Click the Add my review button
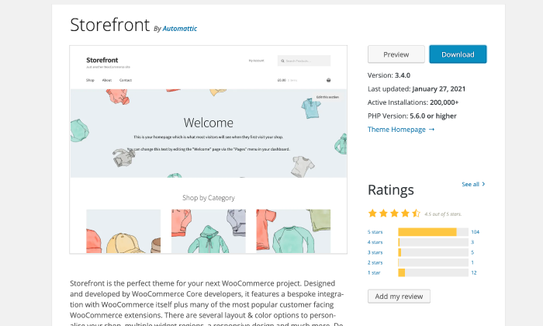 (399, 297)
